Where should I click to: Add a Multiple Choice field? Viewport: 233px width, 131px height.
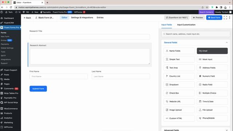[x=212, y=93]
